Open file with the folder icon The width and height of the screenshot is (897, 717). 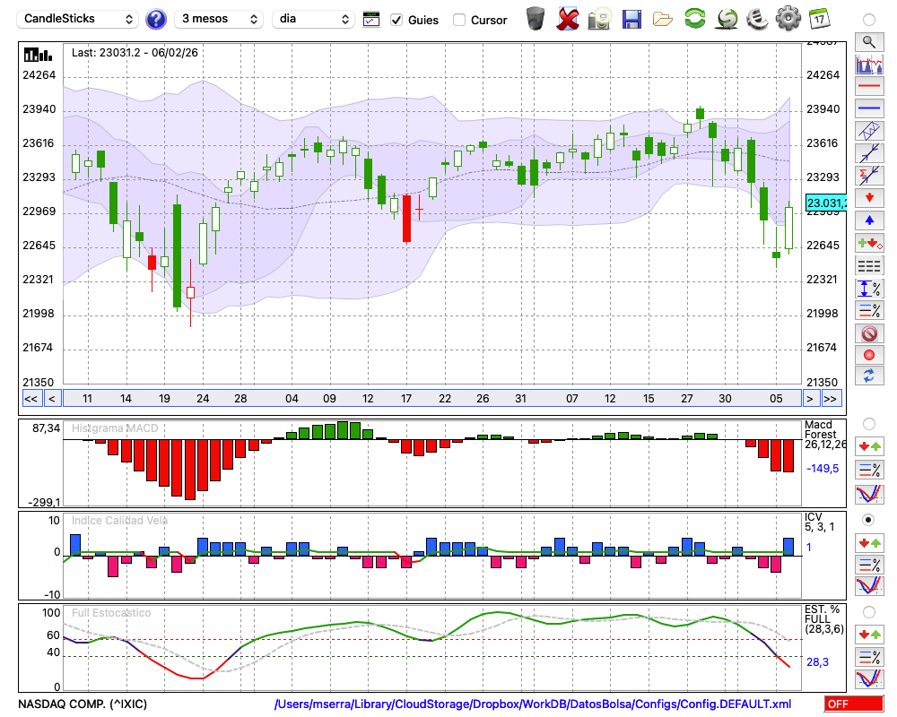pos(663,19)
